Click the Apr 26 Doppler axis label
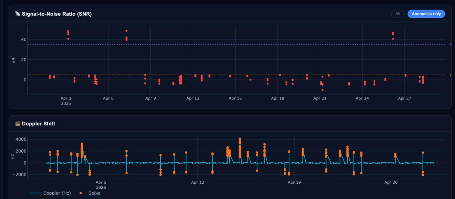Screen dimensions: 455x199 (x=391, y=182)
